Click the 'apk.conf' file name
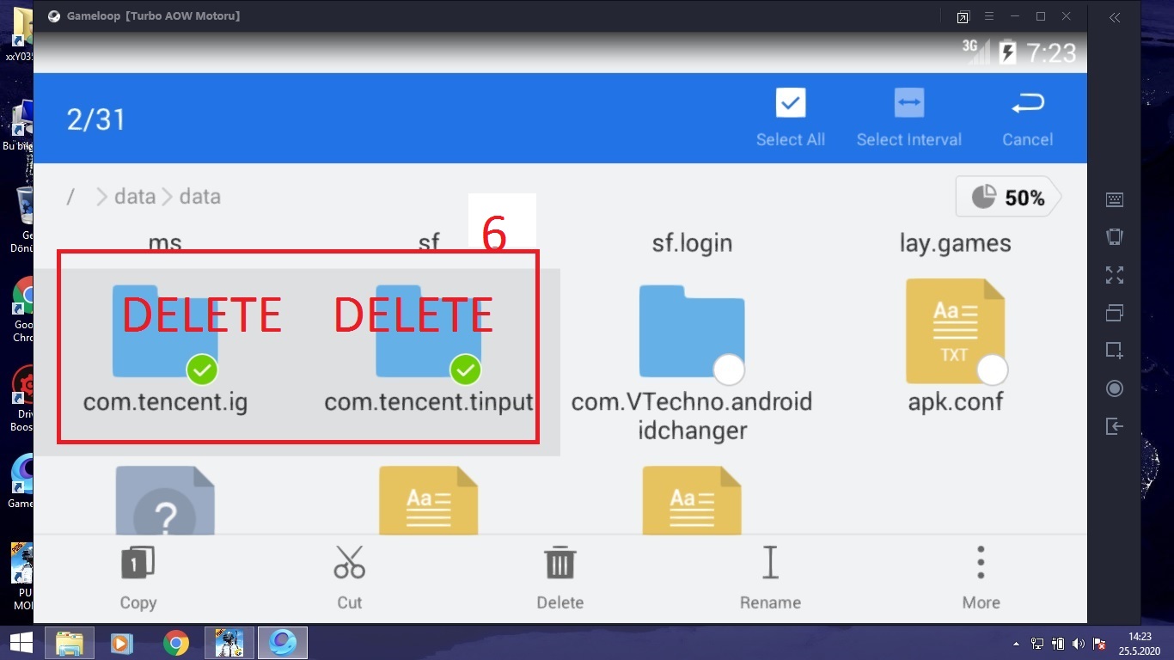The width and height of the screenshot is (1174, 660). (956, 401)
